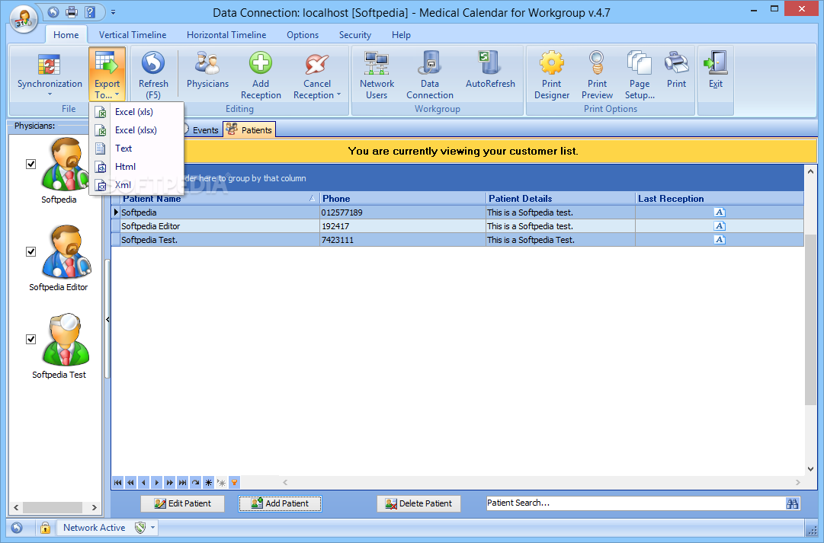Focus the Patient Search field
The width and height of the screenshot is (824, 543).
635,503
